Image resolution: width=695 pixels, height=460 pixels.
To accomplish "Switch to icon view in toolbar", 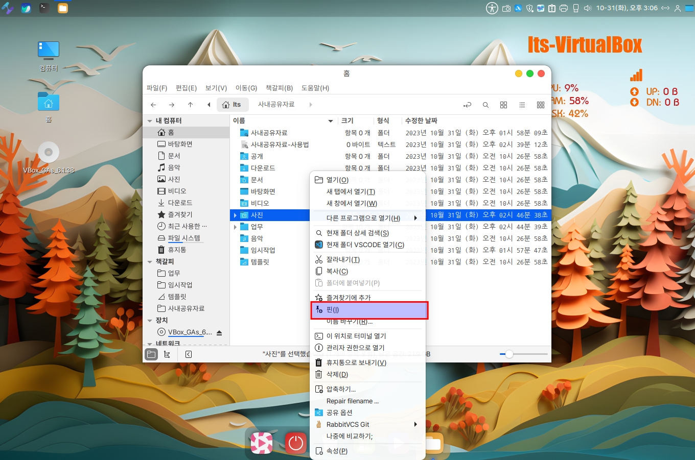I will coord(503,105).
